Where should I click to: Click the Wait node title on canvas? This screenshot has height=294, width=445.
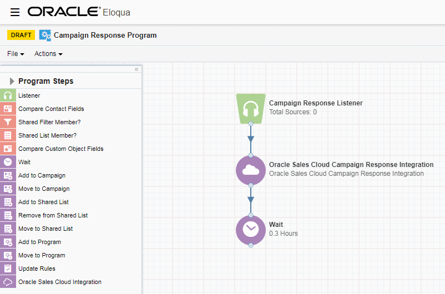276,225
